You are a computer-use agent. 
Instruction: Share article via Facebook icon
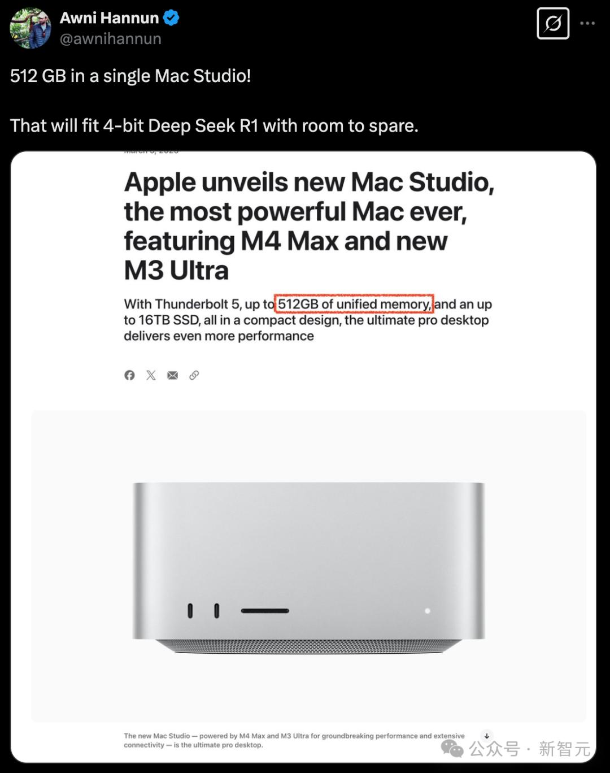(x=129, y=375)
